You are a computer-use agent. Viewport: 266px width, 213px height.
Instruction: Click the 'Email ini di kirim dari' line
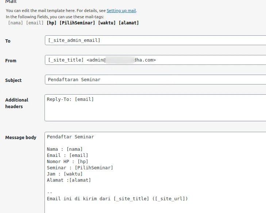[x=117, y=198]
